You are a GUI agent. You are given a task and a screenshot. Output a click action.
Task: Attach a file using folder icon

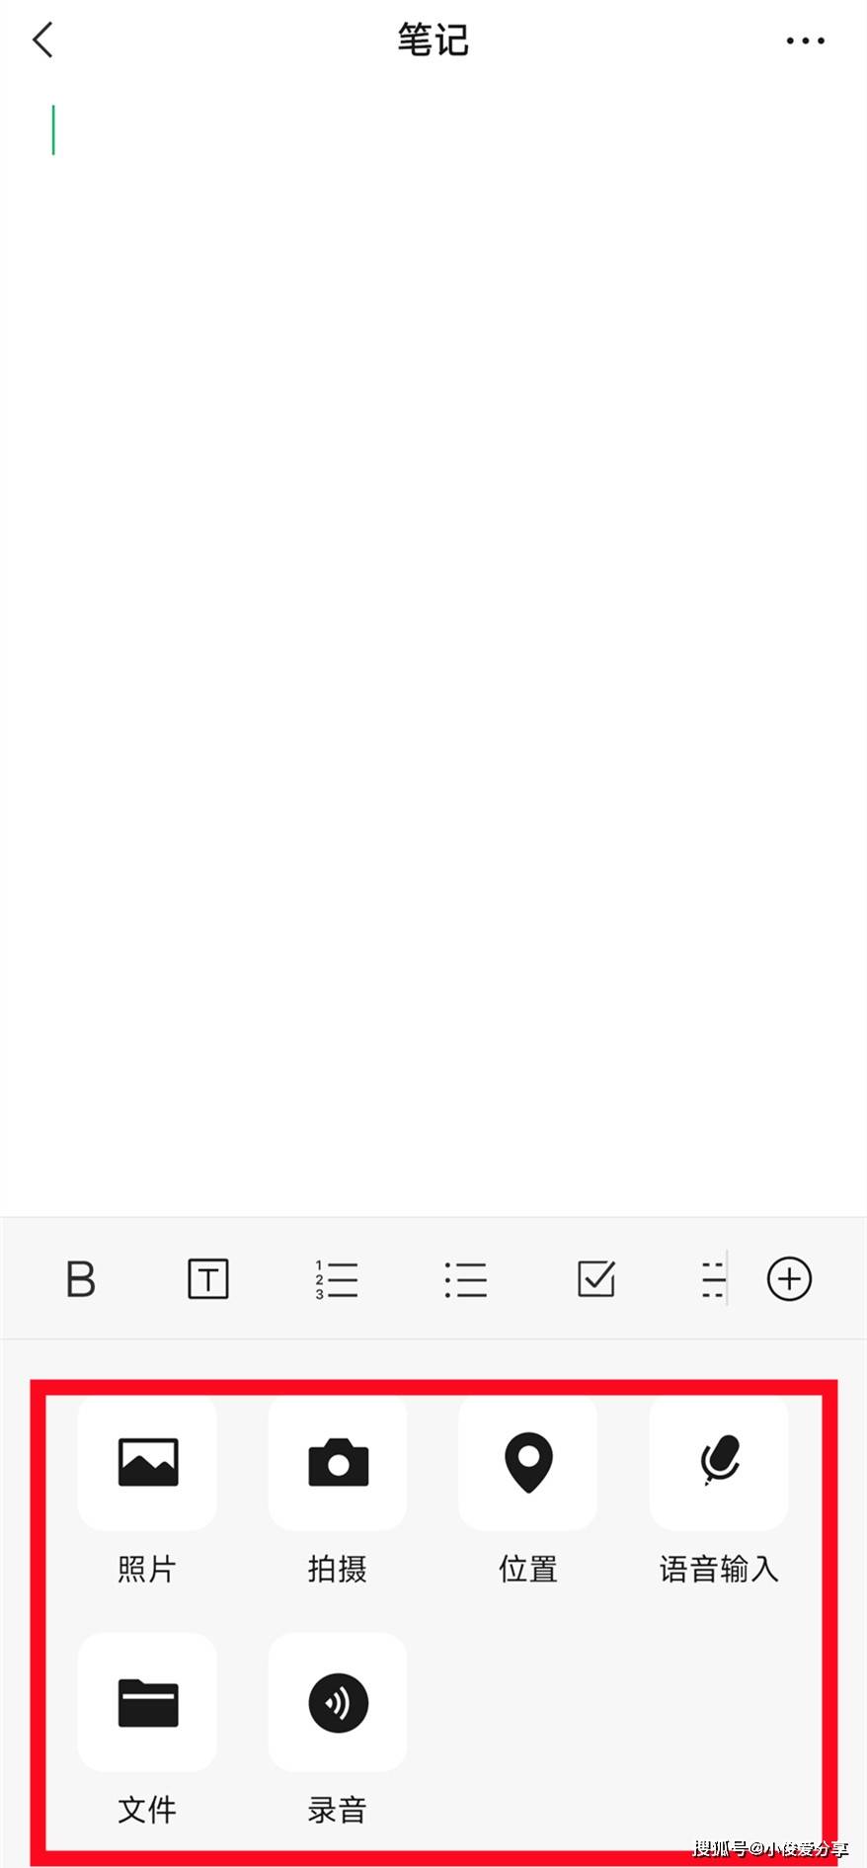pyautogui.click(x=147, y=1702)
